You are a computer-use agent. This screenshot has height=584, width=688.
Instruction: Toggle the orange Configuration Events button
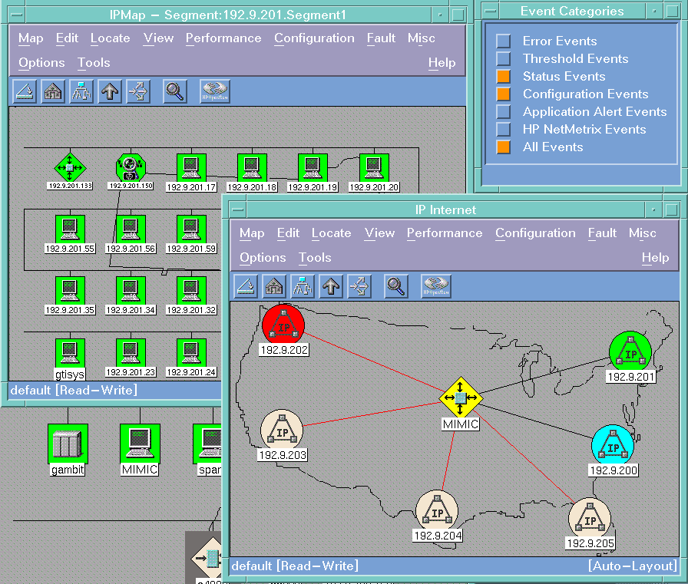point(503,94)
